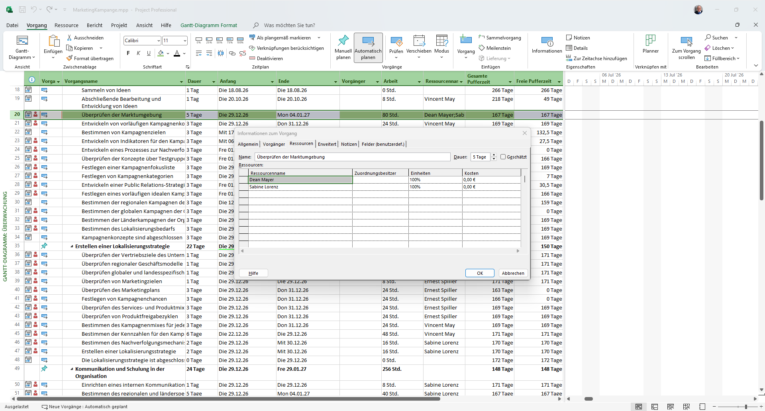The height and width of the screenshot is (411, 765).
Task: Open the Vorgangsname column filter dropdown
Action: (x=181, y=82)
